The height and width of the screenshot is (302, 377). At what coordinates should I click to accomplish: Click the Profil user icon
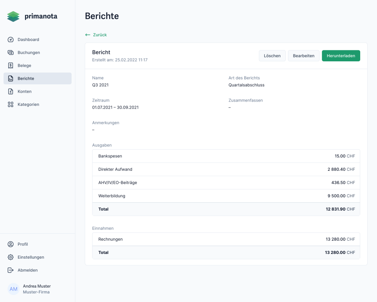(11, 244)
